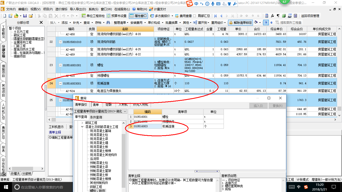Click the fx formula icon
The height and width of the screenshot is (192, 342).
tap(272, 16)
